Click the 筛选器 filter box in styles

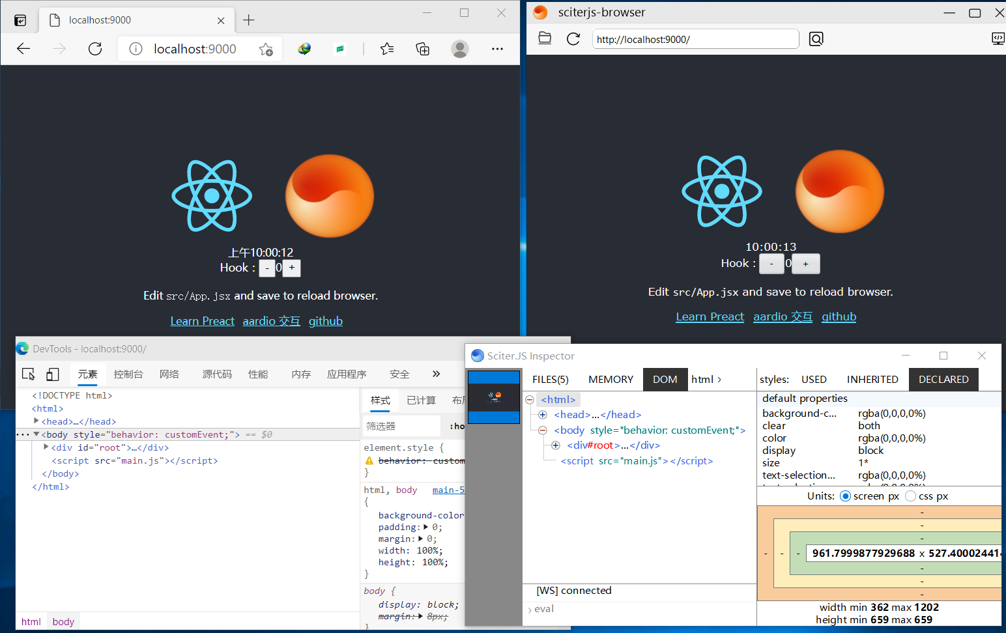pos(401,426)
